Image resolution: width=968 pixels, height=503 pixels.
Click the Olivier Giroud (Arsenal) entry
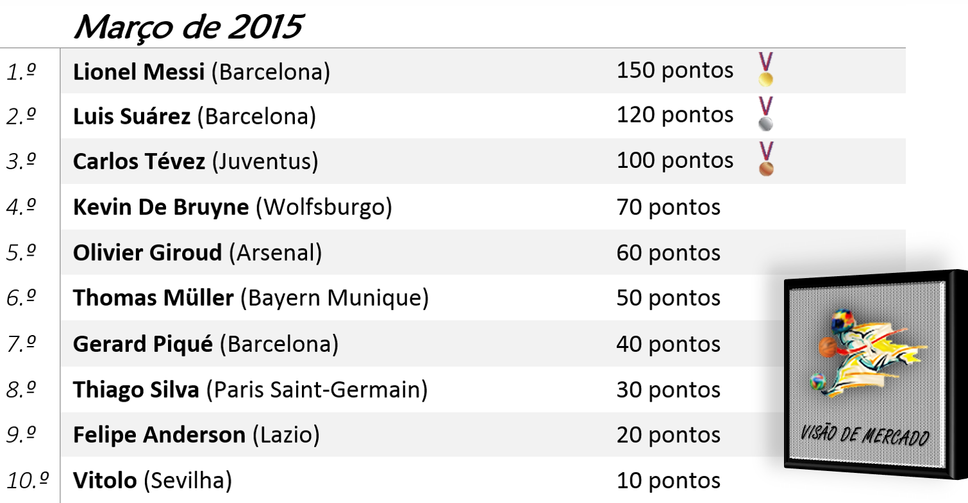197,253
